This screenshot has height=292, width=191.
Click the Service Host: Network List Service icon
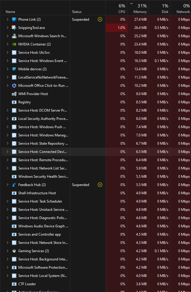click(x=14, y=168)
